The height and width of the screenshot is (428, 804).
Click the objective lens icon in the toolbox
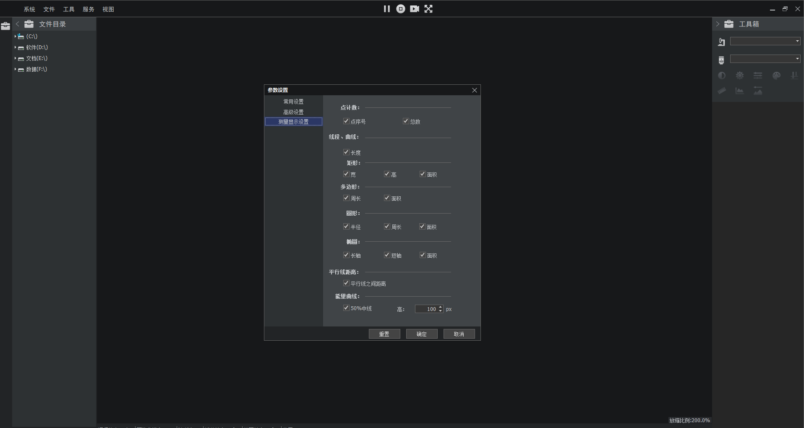click(x=721, y=60)
